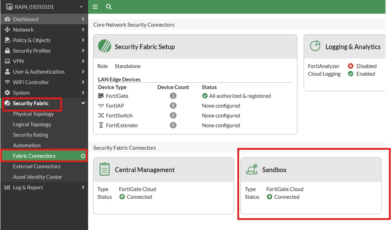Click the System gear icon
This screenshot has height=230, width=391.
click(x=7, y=93)
